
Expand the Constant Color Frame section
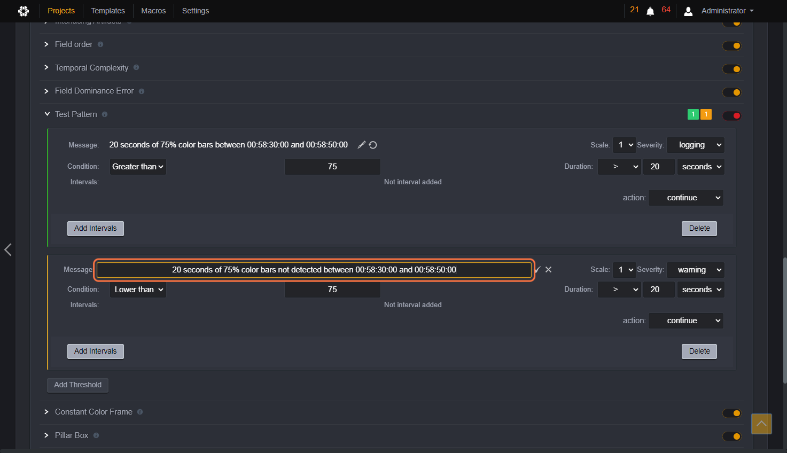point(46,412)
